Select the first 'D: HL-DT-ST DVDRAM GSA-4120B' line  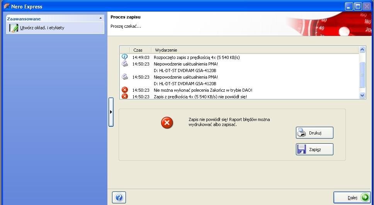pyautogui.click(x=185, y=71)
